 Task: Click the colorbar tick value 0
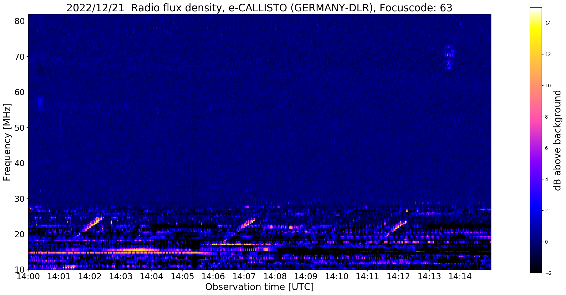click(546, 242)
